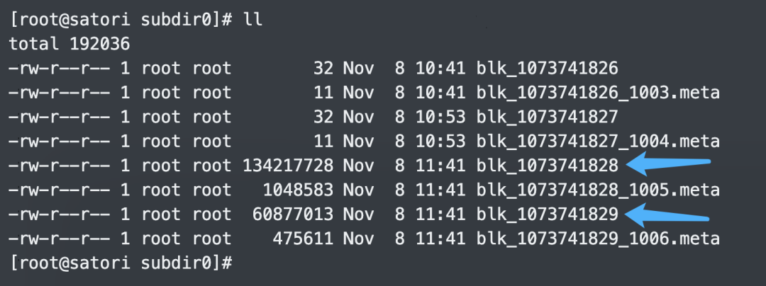Click the blue arrow pointing at blk_1073741828

667,164
